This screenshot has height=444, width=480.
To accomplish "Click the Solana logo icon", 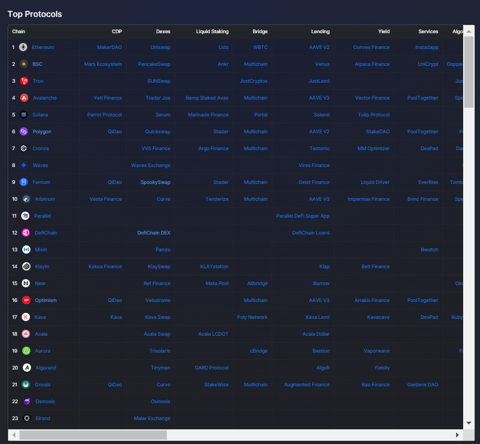I will [23, 115].
